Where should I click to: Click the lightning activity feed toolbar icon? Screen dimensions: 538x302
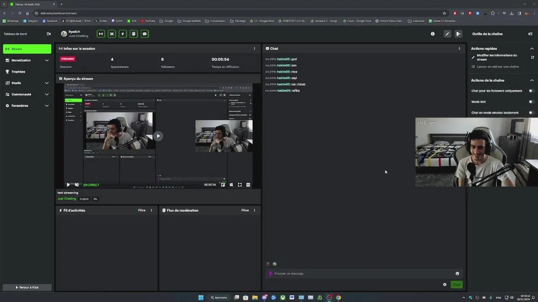[x=123, y=34]
